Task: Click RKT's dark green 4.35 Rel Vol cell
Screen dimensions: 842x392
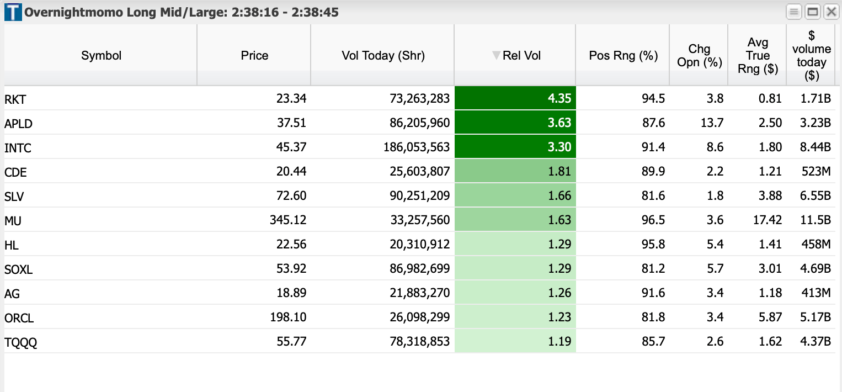Action: click(515, 99)
